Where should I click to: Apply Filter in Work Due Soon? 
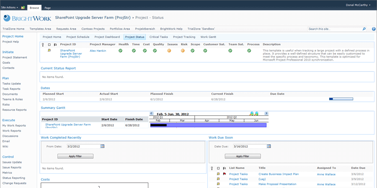pyautogui.click(x=243, y=156)
